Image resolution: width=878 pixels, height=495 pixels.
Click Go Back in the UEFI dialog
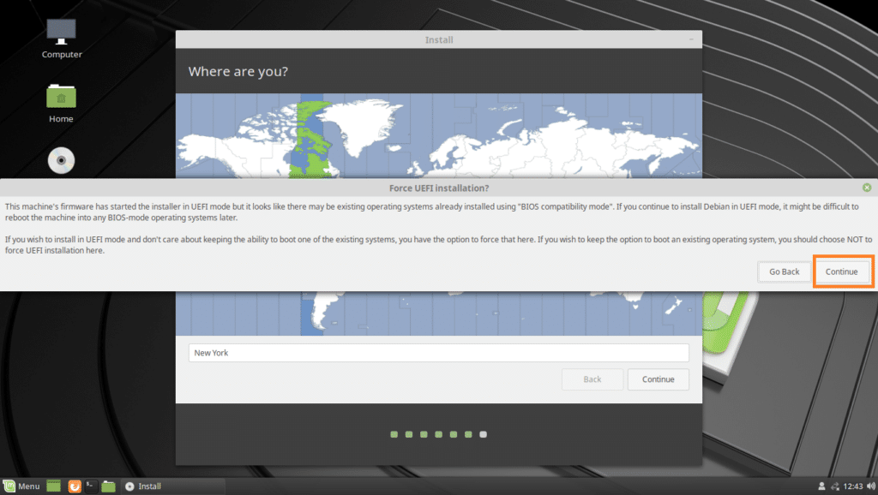tap(784, 271)
